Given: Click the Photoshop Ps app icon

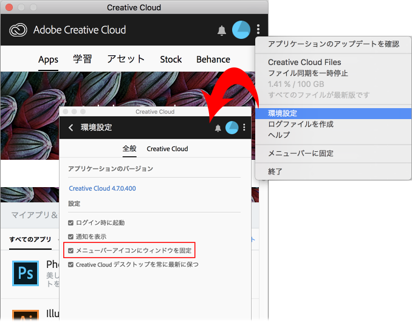Looking at the screenshot, I should click(x=26, y=273).
